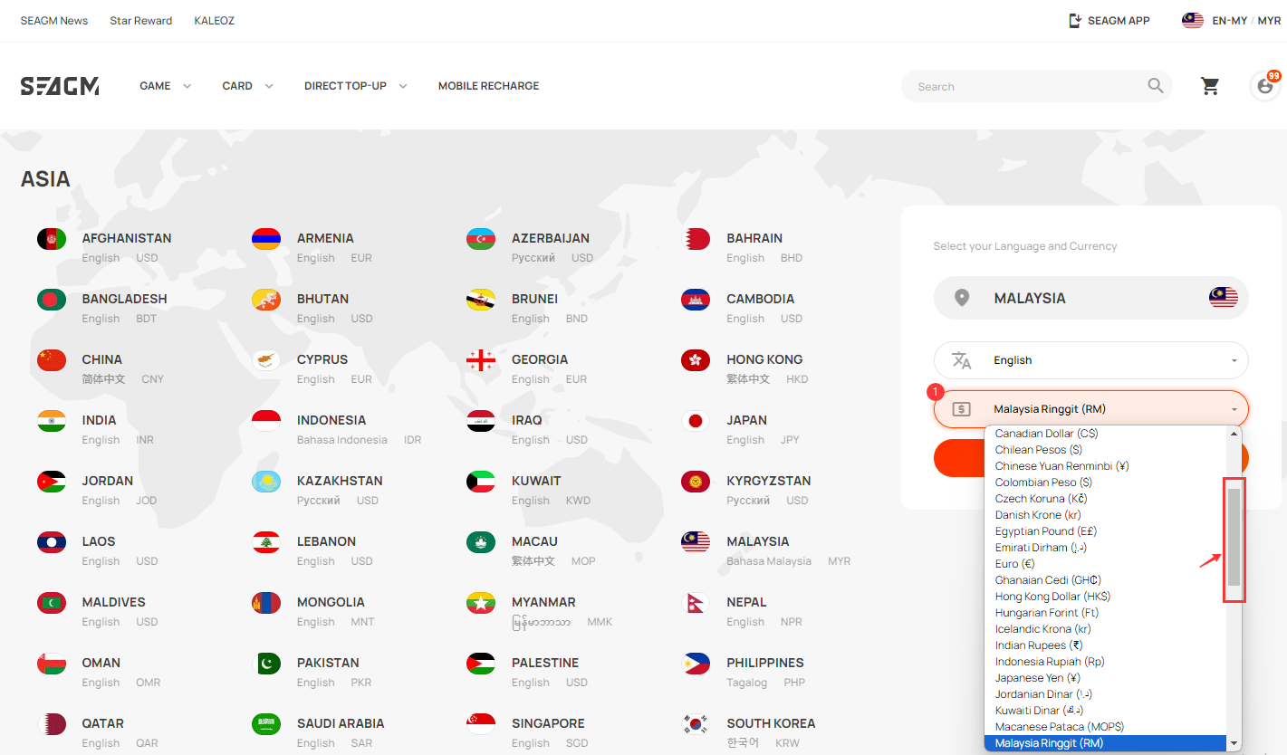Viewport: 1287px width, 755px height.
Task: Open EN-MY / MYR locale switcher
Action: [x=1232, y=21]
